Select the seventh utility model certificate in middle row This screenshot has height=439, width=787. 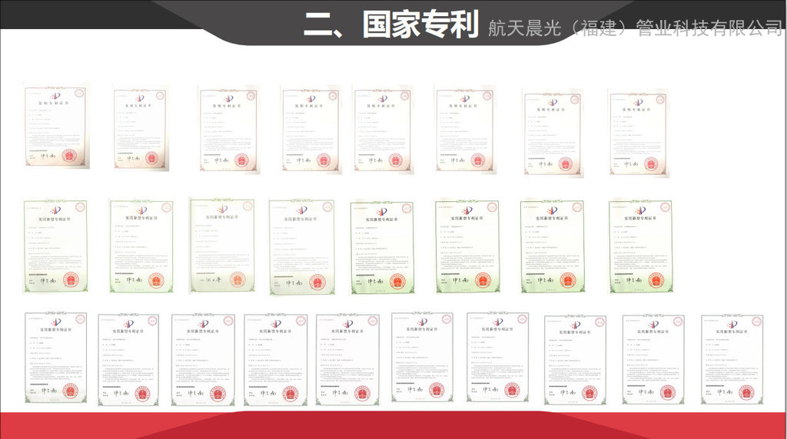(552, 247)
